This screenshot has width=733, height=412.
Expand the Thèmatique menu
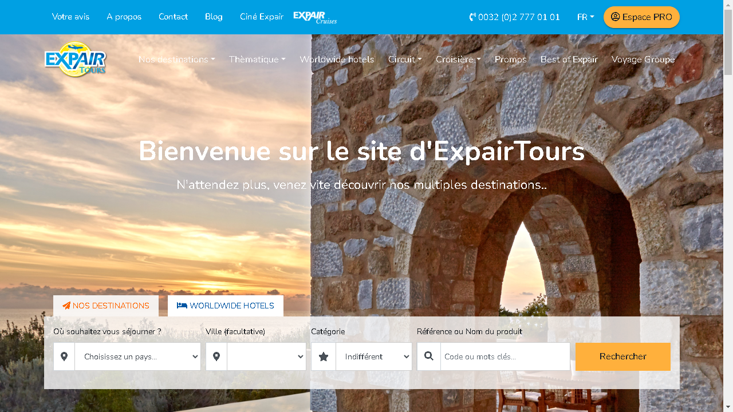point(257,60)
